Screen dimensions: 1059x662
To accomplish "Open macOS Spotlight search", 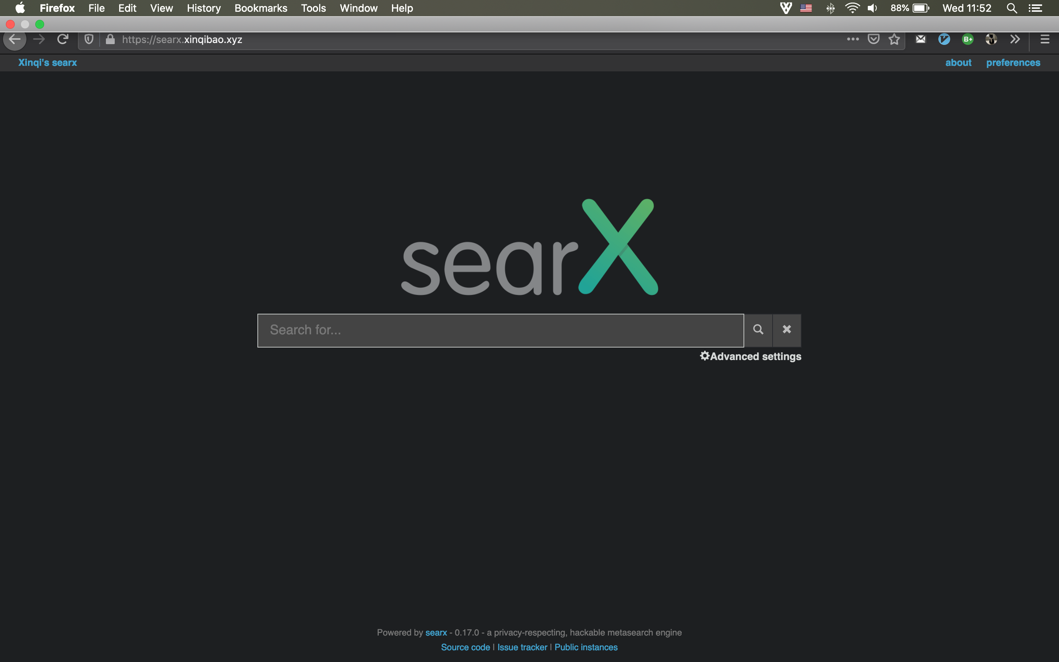I will pyautogui.click(x=1011, y=8).
